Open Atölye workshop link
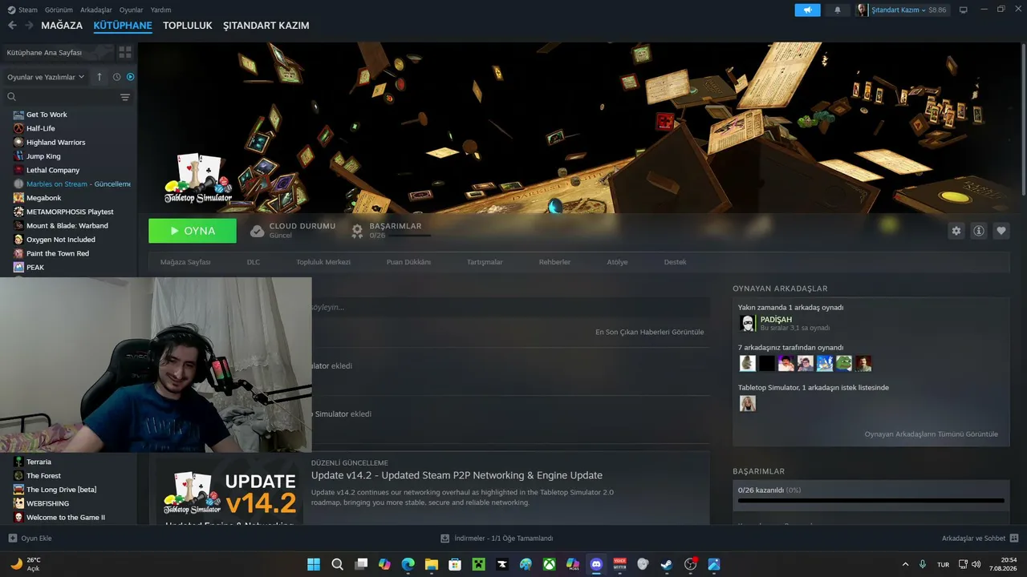 617,262
